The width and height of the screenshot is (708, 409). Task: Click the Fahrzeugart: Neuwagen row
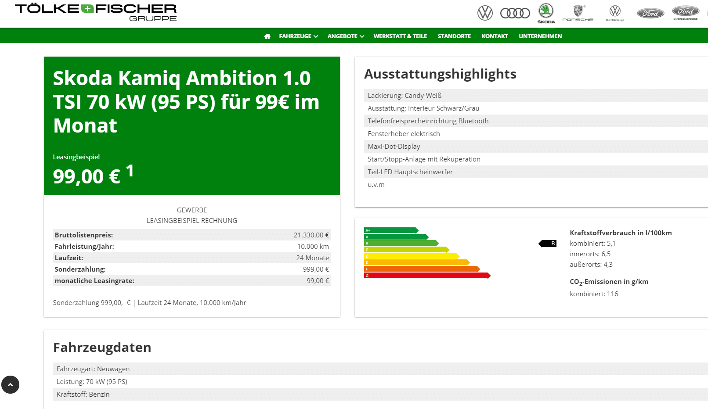380,369
